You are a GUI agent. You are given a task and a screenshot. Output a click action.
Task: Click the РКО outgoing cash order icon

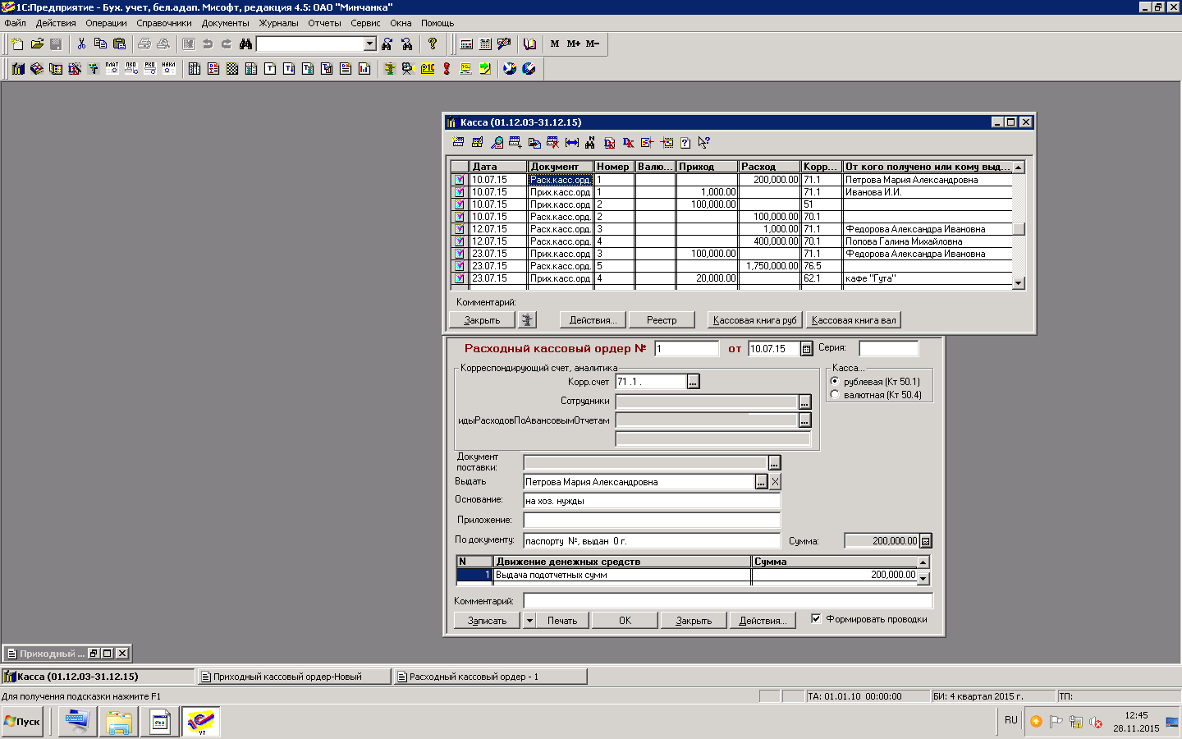150,68
